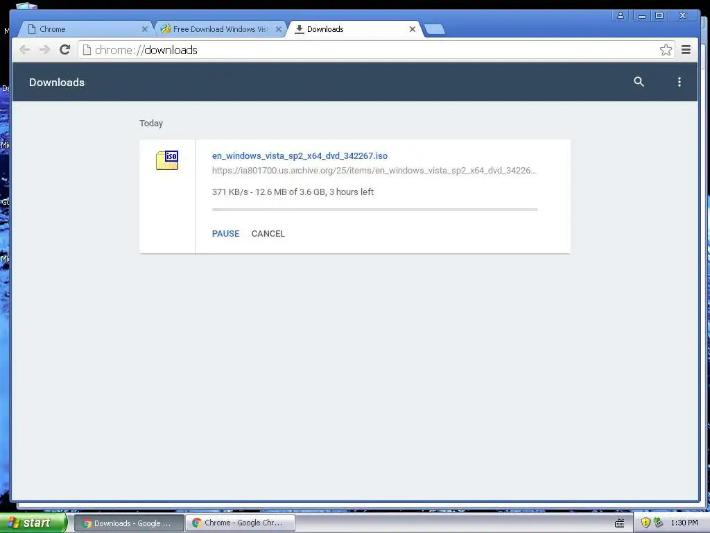Switch to Downloads - Google taskbar button

point(129,523)
